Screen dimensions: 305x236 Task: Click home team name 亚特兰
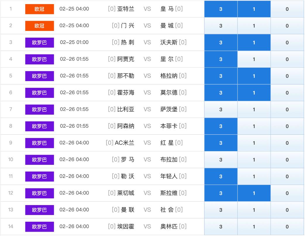[x=126, y=9]
